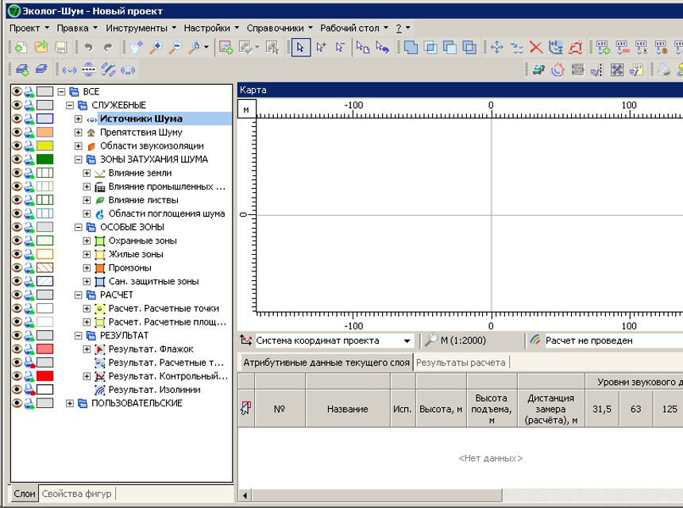Click the red polygon node editing icon

(576, 47)
